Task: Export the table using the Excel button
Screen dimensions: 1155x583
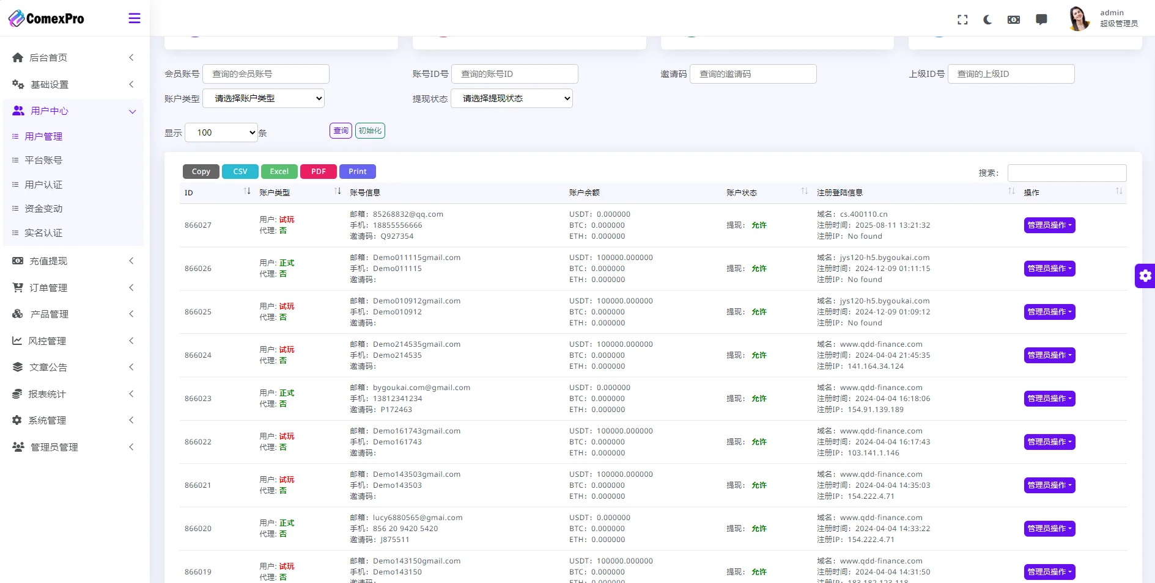Action: 279,172
